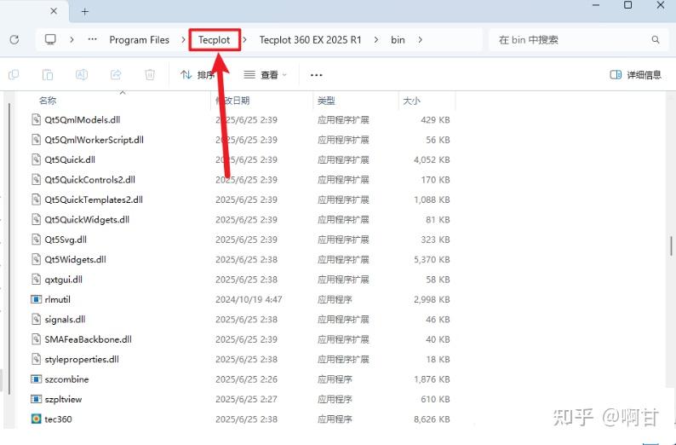Go to Program Files in breadcrumb

click(x=140, y=40)
